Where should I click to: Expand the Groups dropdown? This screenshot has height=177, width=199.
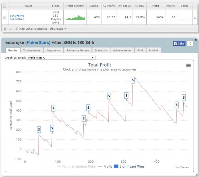coord(58,29)
